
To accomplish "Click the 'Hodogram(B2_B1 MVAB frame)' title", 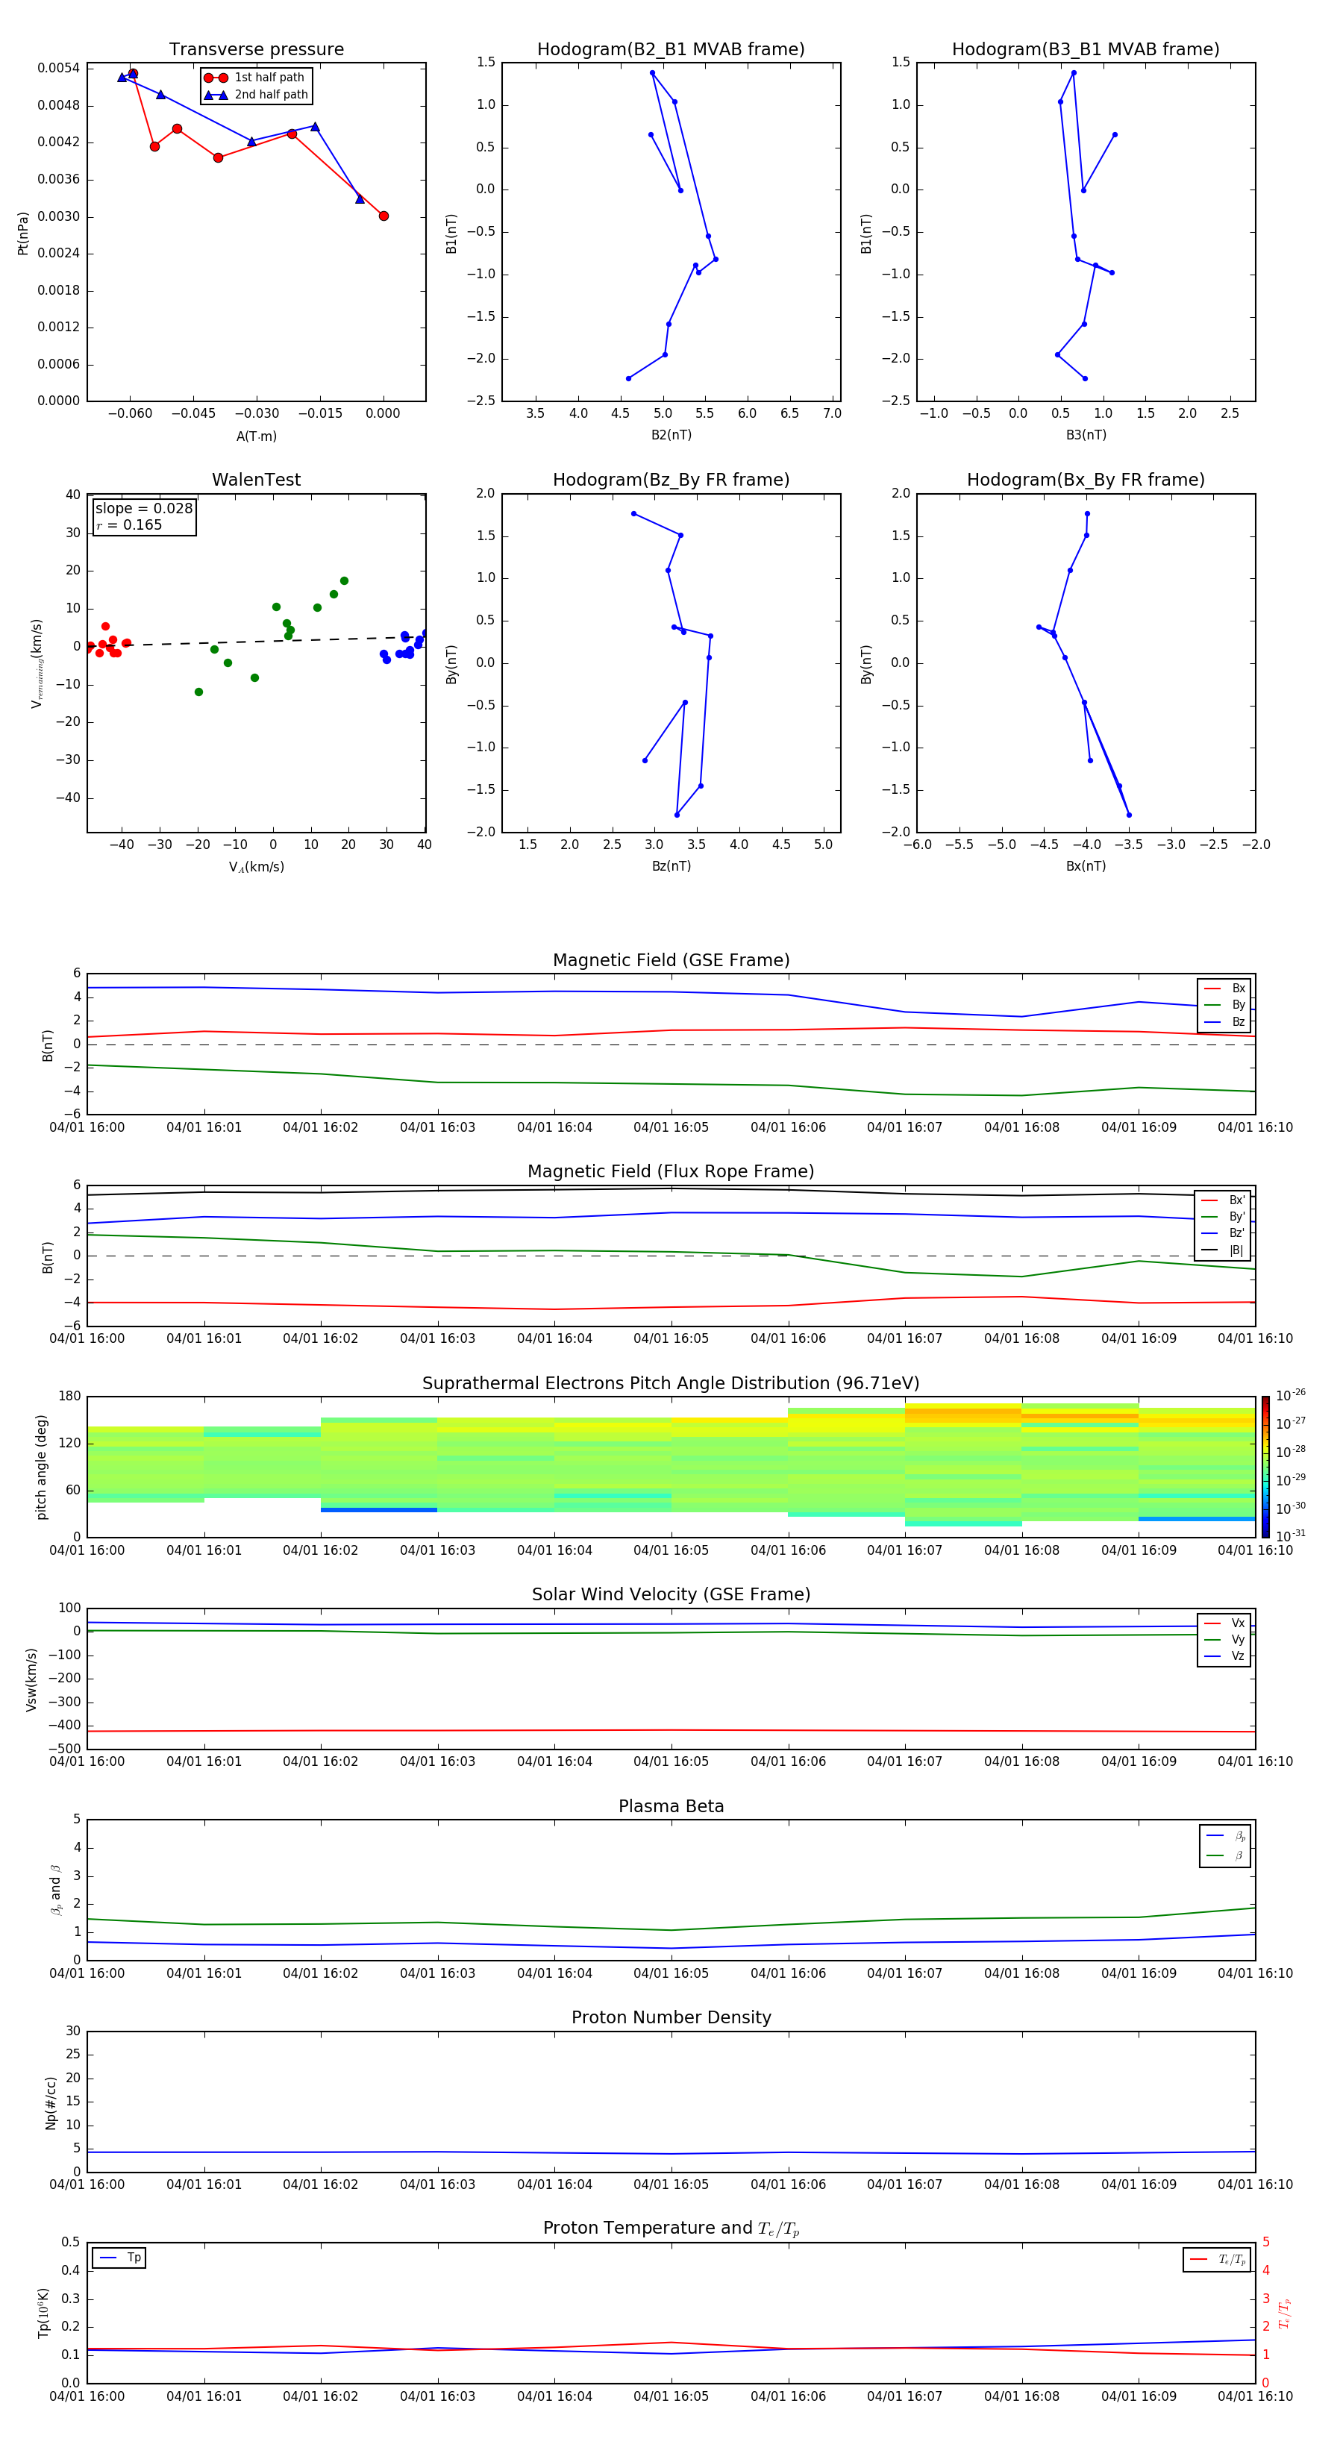I will (671, 50).
